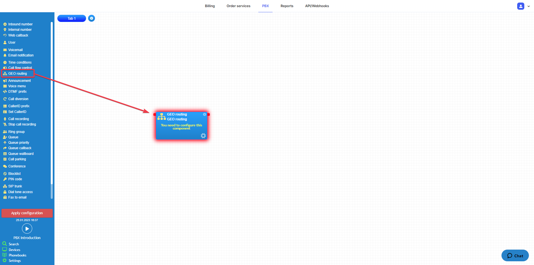
Task: Add a new tab with plus button
Action: tap(92, 18)
